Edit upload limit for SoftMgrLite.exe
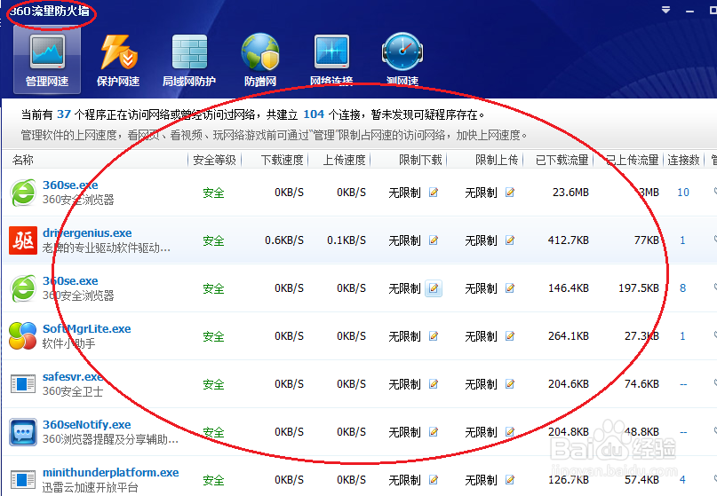 point(510,336)
